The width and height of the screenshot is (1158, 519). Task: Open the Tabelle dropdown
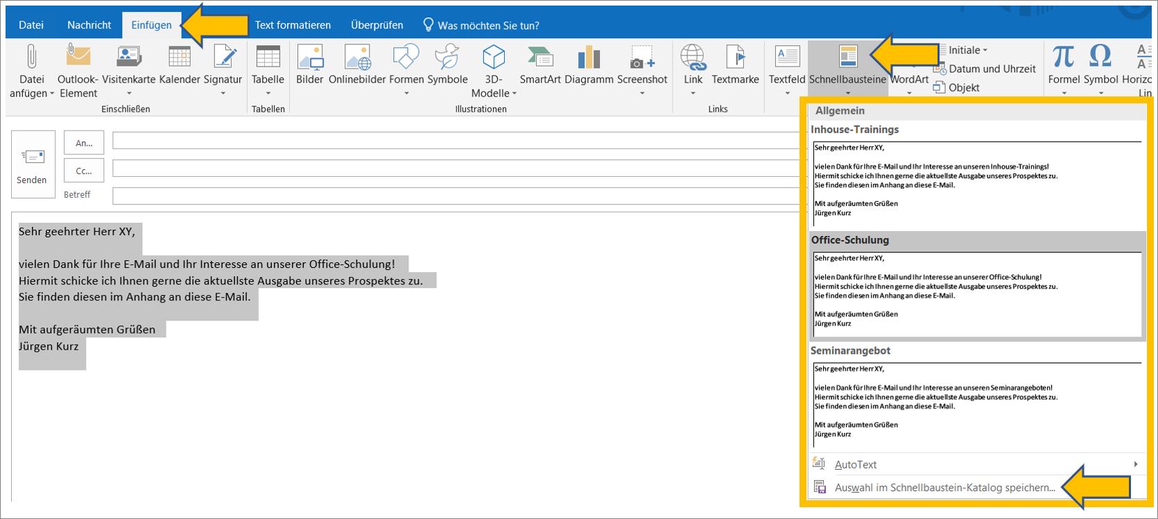268,93
